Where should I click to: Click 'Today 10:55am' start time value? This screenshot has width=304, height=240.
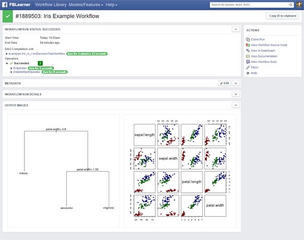pos(50,38)
